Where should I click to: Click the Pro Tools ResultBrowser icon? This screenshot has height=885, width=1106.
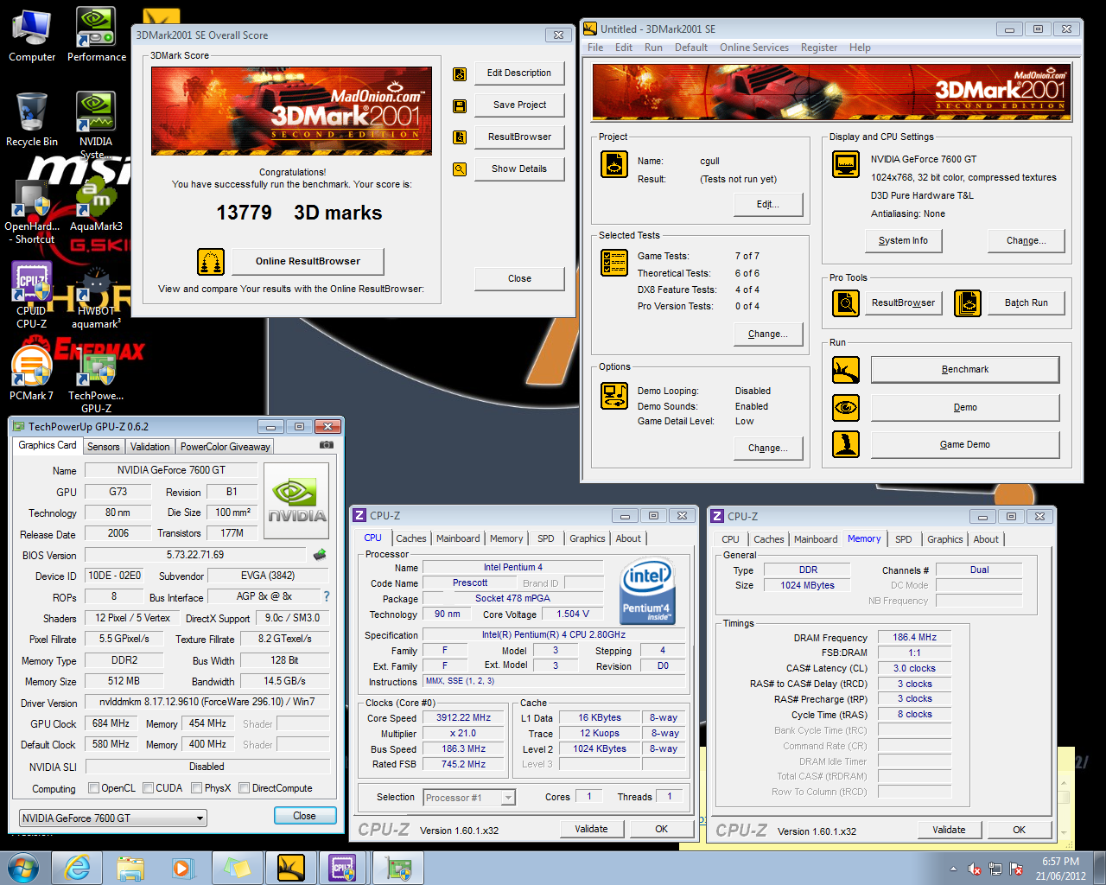pos(846,303)
